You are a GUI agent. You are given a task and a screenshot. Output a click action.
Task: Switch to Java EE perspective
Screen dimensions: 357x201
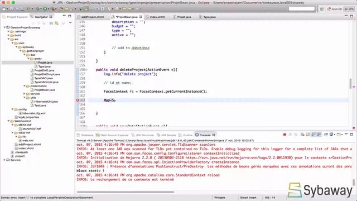coord(335,9)
